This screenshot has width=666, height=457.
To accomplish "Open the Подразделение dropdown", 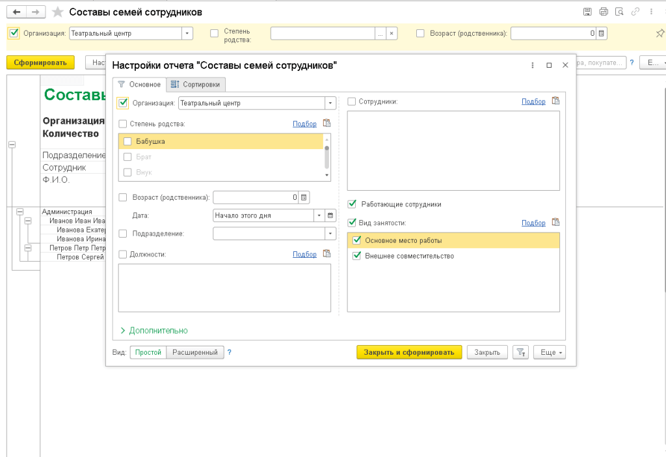I will click(x=330, y=233).
